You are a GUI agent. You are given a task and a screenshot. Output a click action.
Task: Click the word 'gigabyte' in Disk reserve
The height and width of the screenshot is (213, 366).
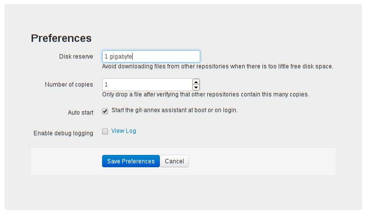click(121, 57)
